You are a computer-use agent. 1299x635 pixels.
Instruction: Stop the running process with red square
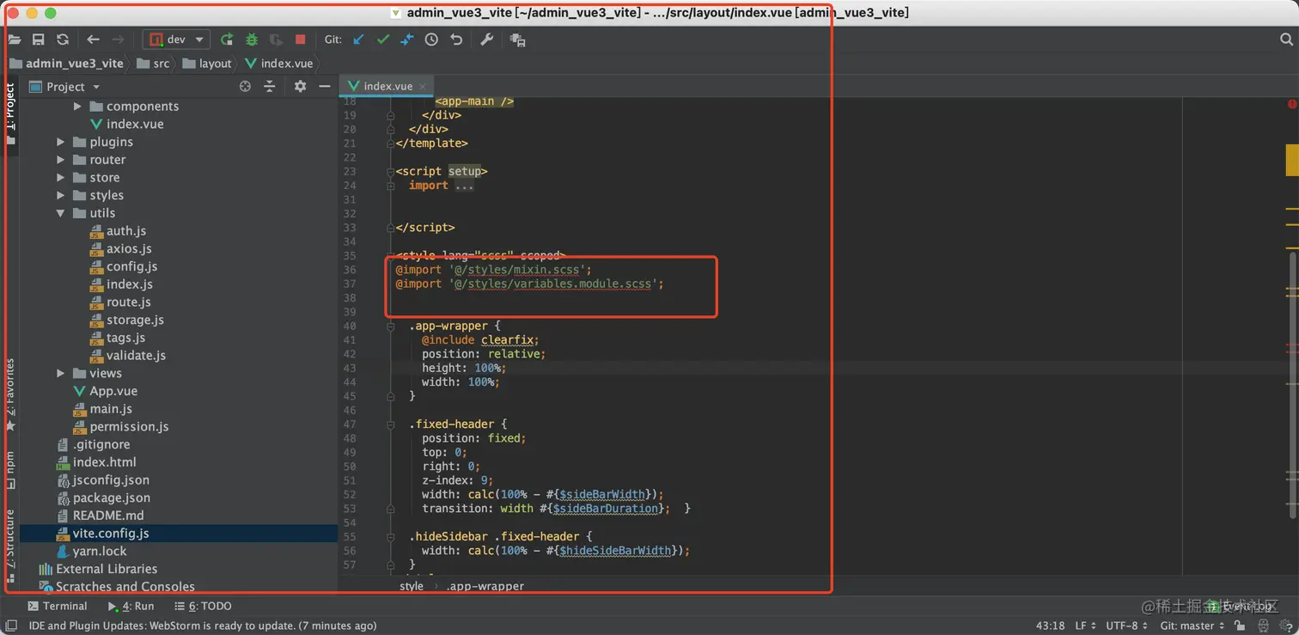pos(300,40)
